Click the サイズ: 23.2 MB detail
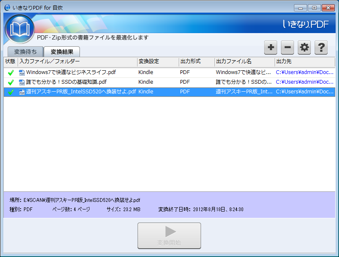 point(124,209)
